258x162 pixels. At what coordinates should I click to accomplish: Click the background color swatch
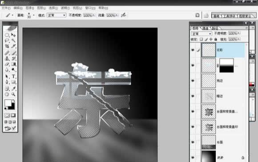coord(12,107)
